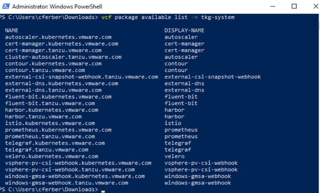Maximize the PowerShell window

(x=295, y=6)
